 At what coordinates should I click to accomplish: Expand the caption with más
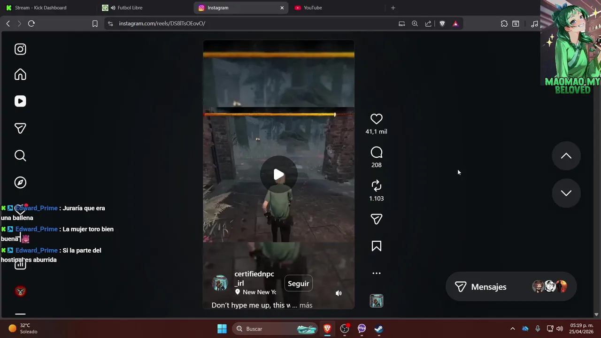click(x=306, y=305)
